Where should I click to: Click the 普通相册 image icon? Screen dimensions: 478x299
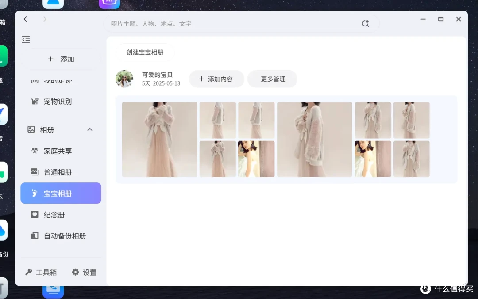click(x=35, y=172)
